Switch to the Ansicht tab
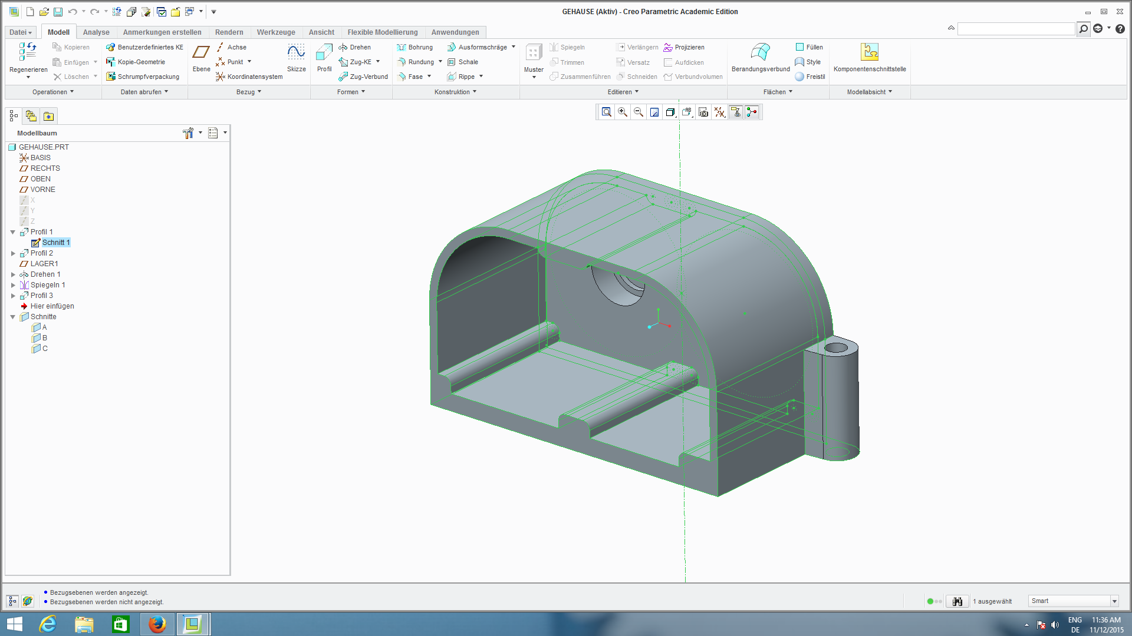Image resolution: width=1132 pixels, height=636 pixels. 321,32
